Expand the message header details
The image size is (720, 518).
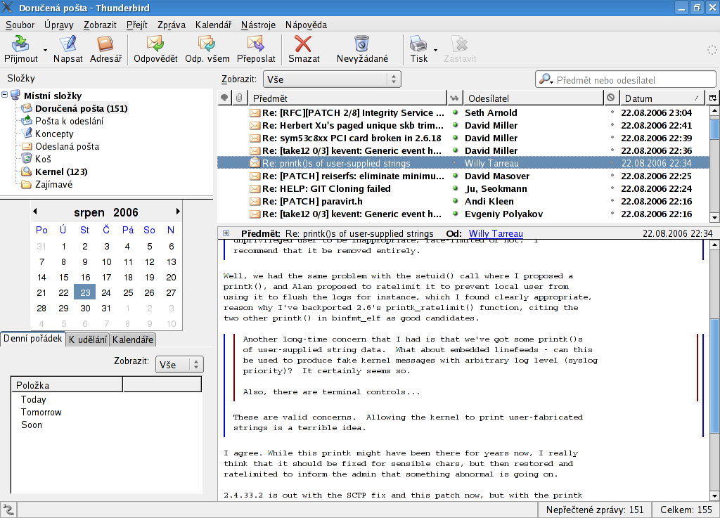coord(226,233)
